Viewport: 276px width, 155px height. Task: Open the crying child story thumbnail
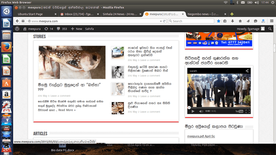coord(118,108)
